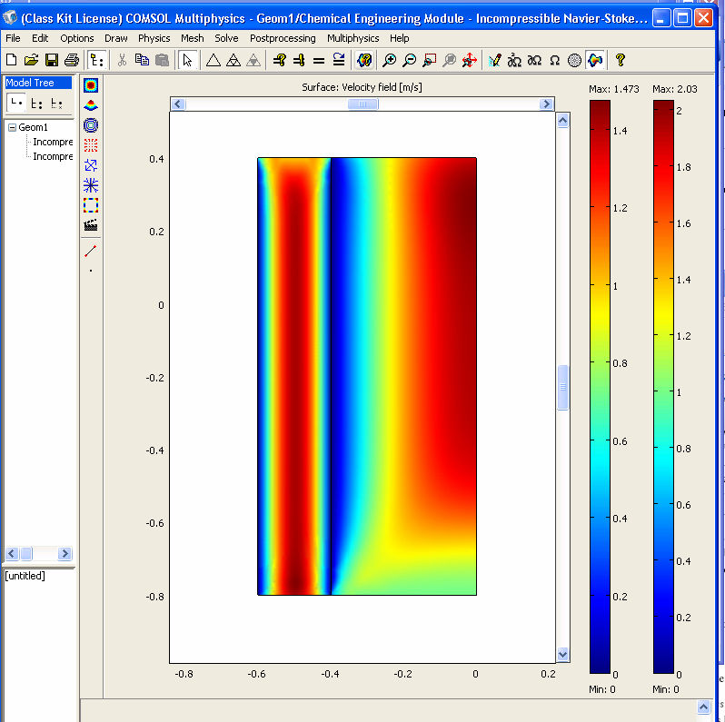Select the Geom1 tree label
Image resolution: width=725 pixels, height=722 pixels.
(34, 127)
